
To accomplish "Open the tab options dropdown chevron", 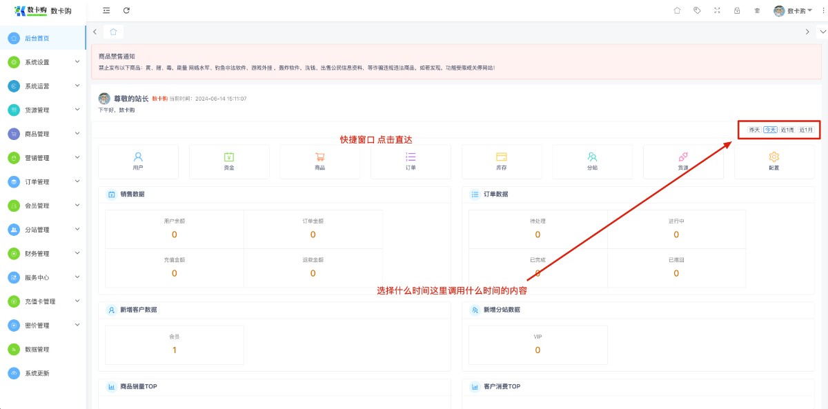I will pyautogui.click(x=821, y=32).
